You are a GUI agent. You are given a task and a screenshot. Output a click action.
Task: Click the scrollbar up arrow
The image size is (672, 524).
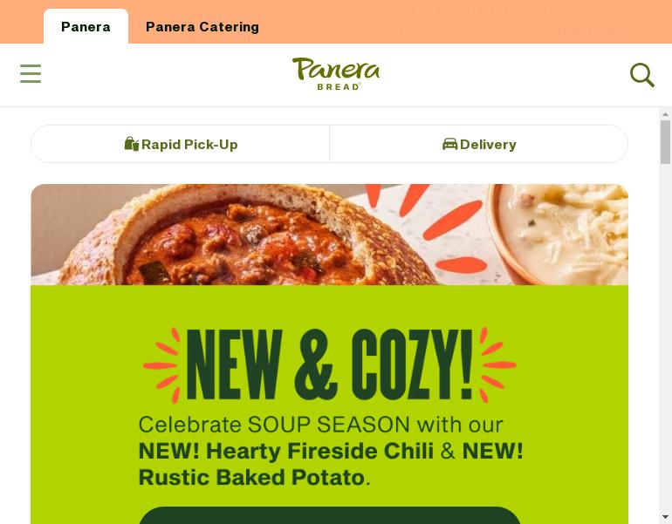[x=665, y=114]
